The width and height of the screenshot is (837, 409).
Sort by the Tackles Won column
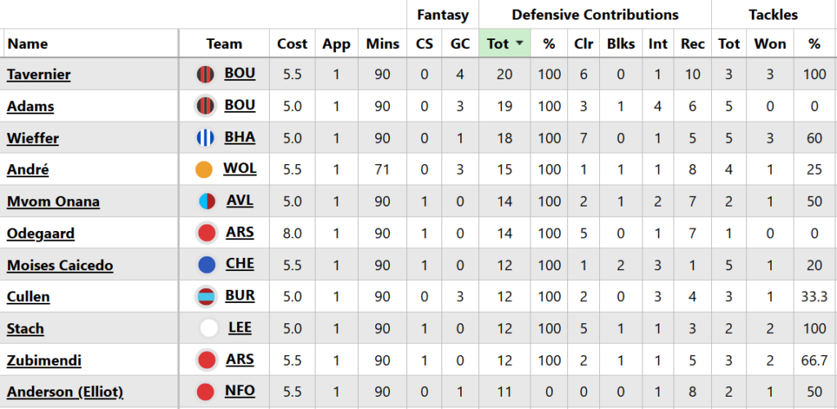[x=771, y=44]
